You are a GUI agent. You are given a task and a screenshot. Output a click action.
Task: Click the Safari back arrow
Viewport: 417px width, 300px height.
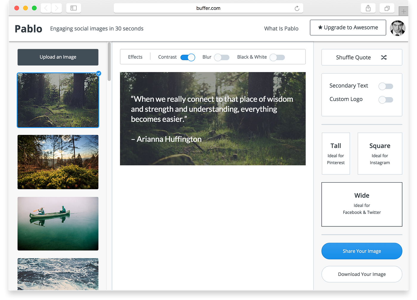(x=46, y=8)
